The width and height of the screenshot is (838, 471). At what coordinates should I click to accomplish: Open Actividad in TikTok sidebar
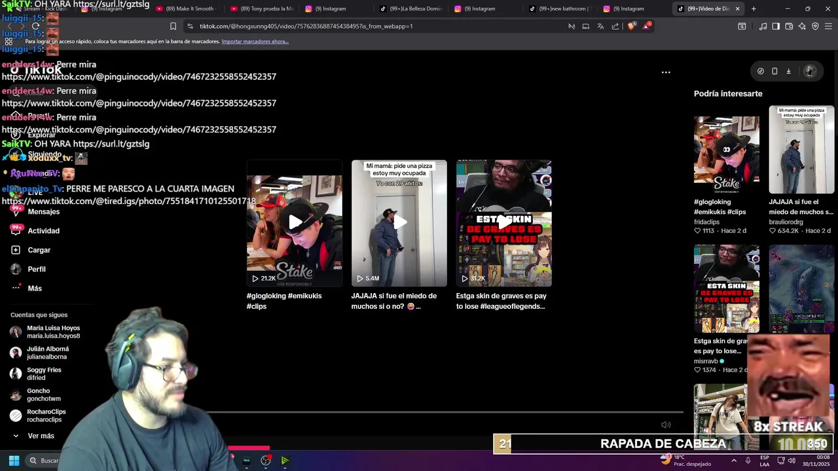click(x=43, y=231)
